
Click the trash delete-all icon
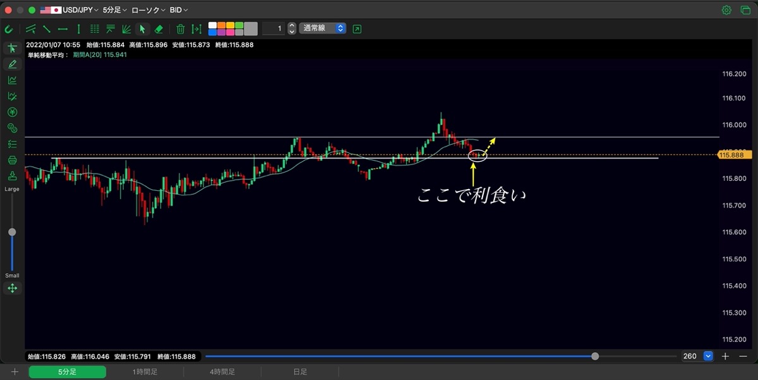coord(181,28)
